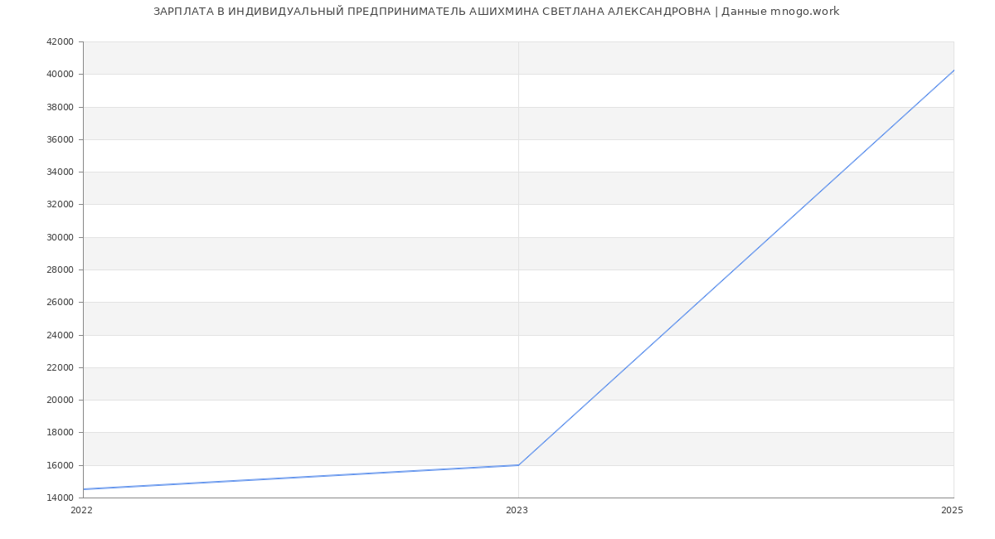Image resolution: width=995 pixels, height=539 pixels.
Task: Select the 40000 y-axis label
Action: 60,75
